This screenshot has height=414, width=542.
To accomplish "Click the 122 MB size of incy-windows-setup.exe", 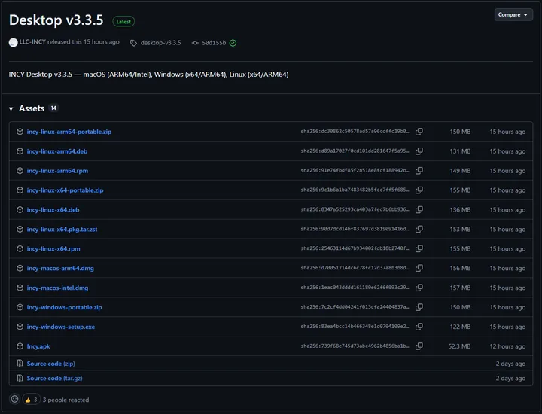I will tap(460, 327).
